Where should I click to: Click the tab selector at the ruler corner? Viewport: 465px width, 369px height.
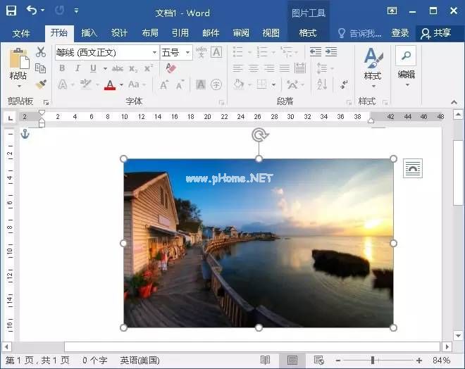tap(11, 118)
